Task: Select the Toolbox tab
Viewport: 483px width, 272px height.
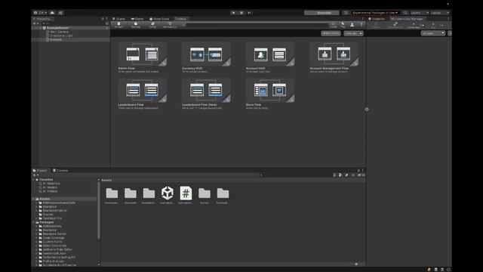Action: 181,19
